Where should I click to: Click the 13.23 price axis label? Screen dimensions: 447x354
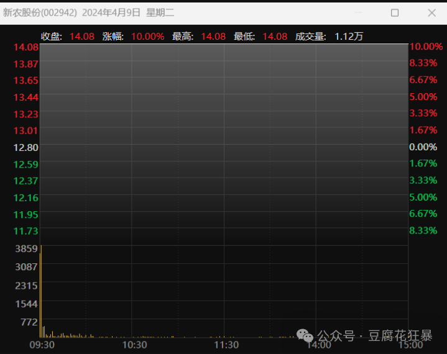click(x=26, y=114)
